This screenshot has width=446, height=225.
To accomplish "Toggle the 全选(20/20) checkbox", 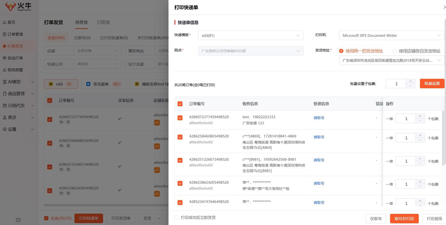I will [x=46, y=218].
